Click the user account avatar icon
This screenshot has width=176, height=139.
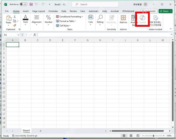point(145,4)
